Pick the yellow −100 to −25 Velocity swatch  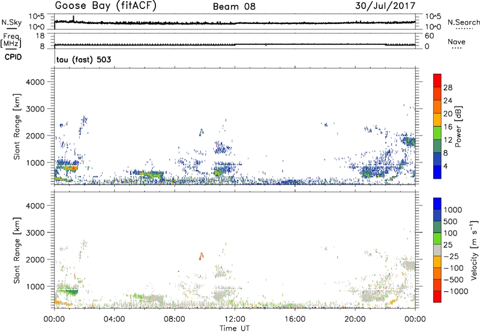437,262
